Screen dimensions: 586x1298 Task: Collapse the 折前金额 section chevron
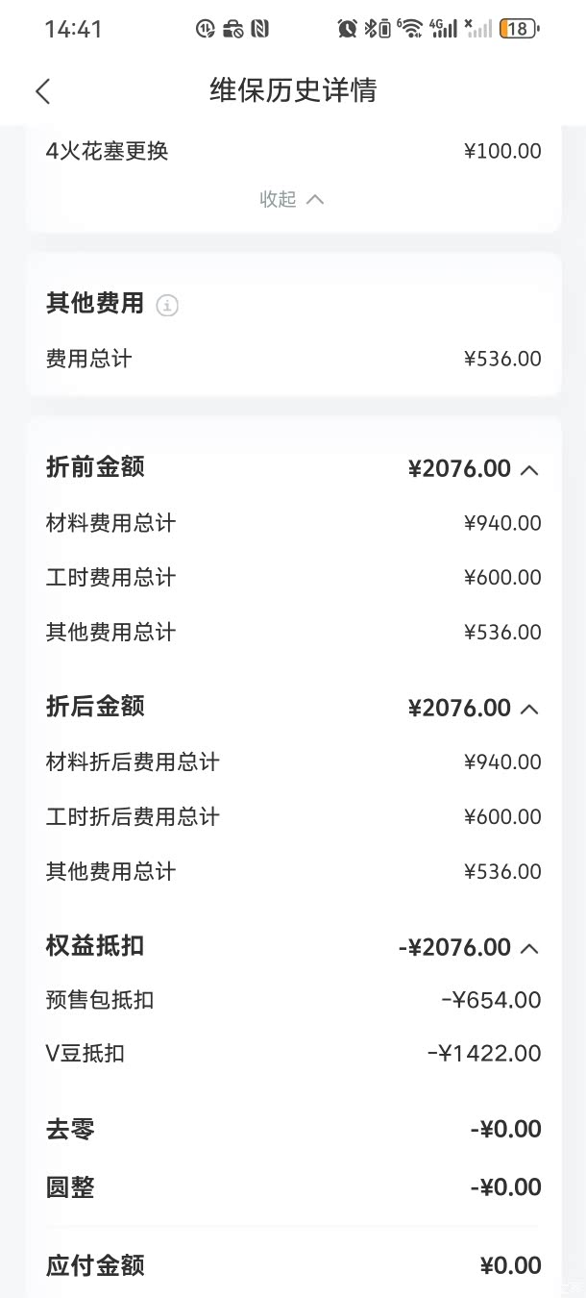coord(529,470)
